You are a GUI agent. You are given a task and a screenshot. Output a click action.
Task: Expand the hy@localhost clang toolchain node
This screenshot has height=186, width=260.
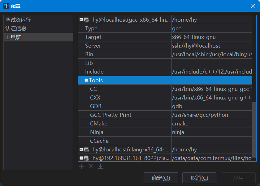(x=81, y=150)
